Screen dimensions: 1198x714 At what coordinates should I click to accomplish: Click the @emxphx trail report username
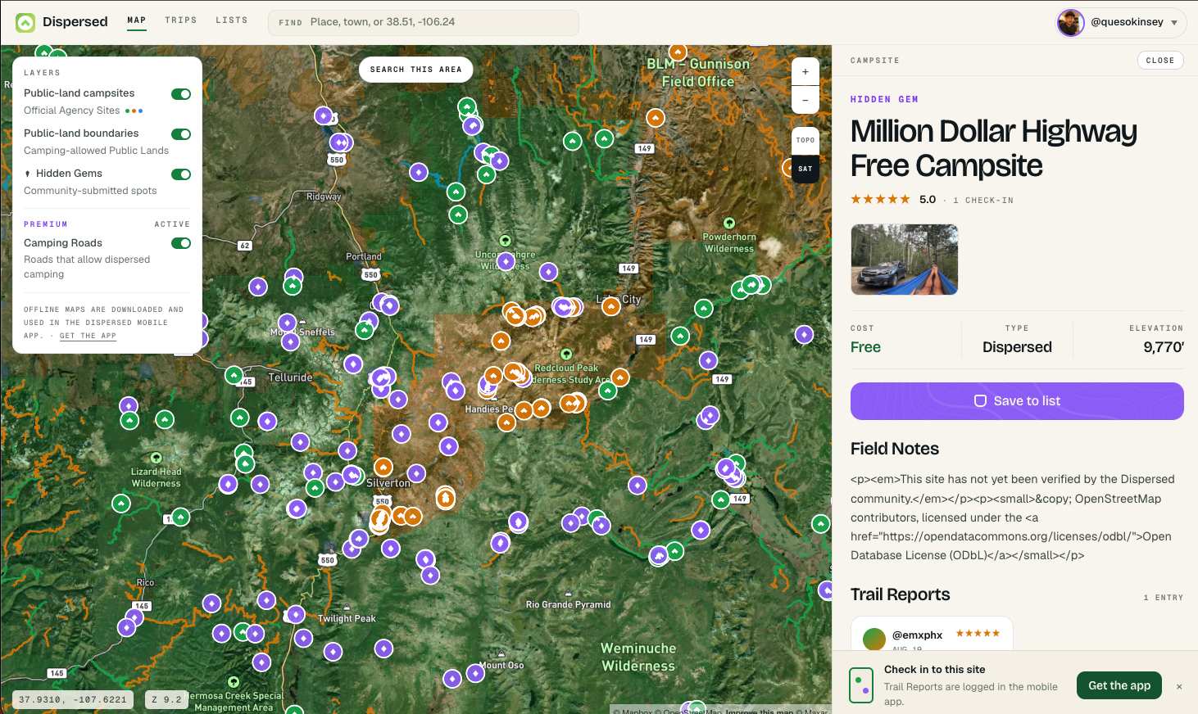pos(917,635)
